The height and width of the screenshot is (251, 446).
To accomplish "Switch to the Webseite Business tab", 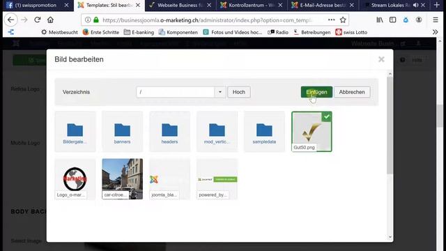I will pyautogui.click(x=177, y=5).
